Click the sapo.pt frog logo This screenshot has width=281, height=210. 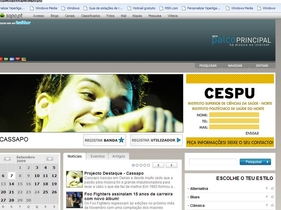click(11, 16)
